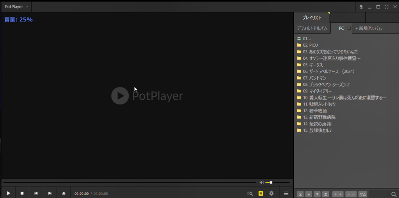Mute audio with the speaker icon

(x=261, y=182)
